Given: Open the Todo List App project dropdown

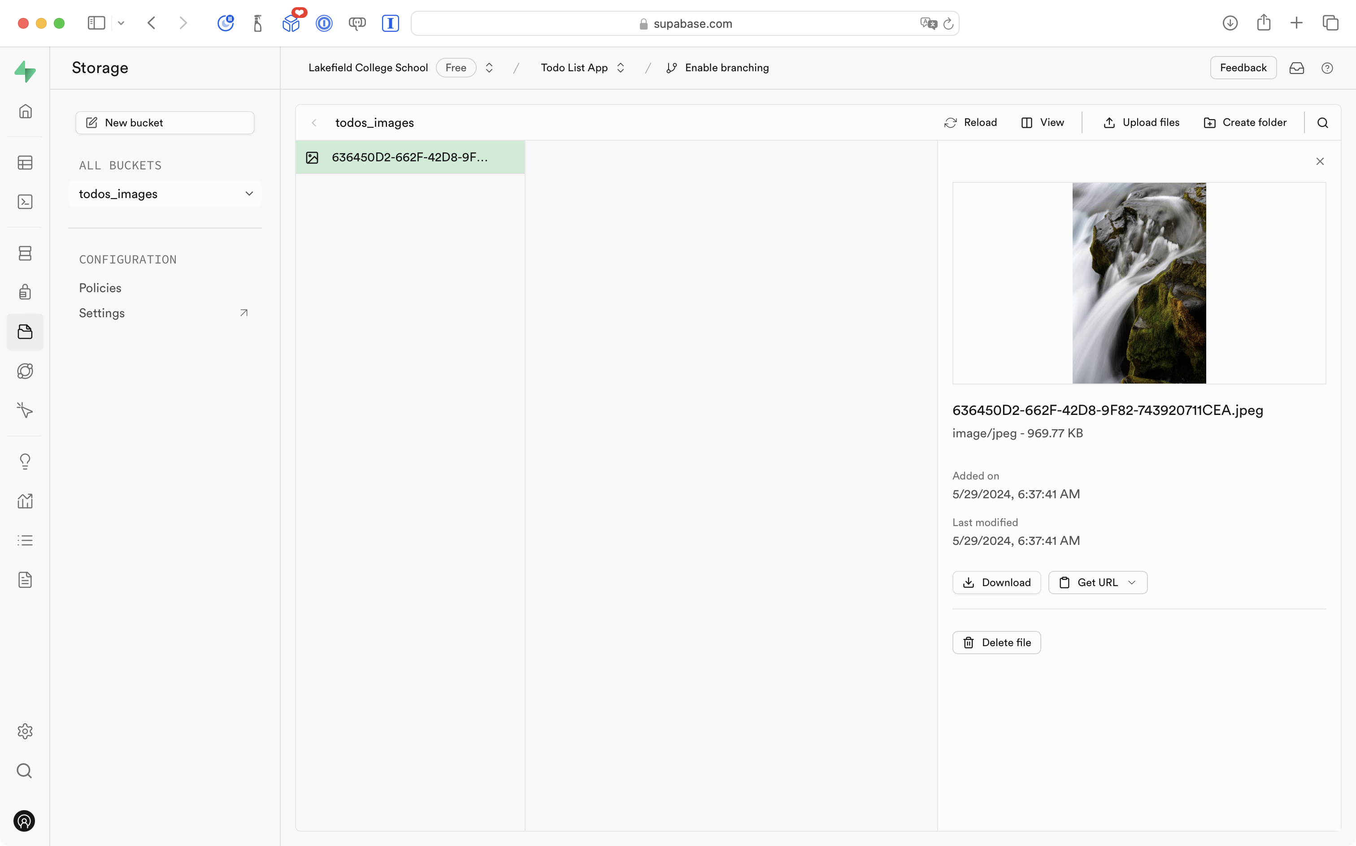Looking at the screenshot, I should (x=620, y=67).
